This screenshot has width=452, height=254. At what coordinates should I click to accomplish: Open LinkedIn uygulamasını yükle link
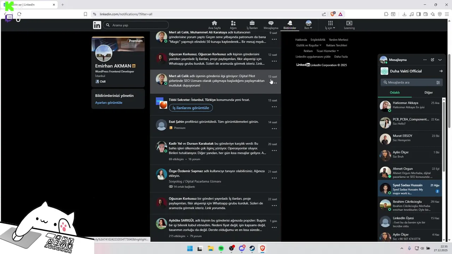point(313,57)
